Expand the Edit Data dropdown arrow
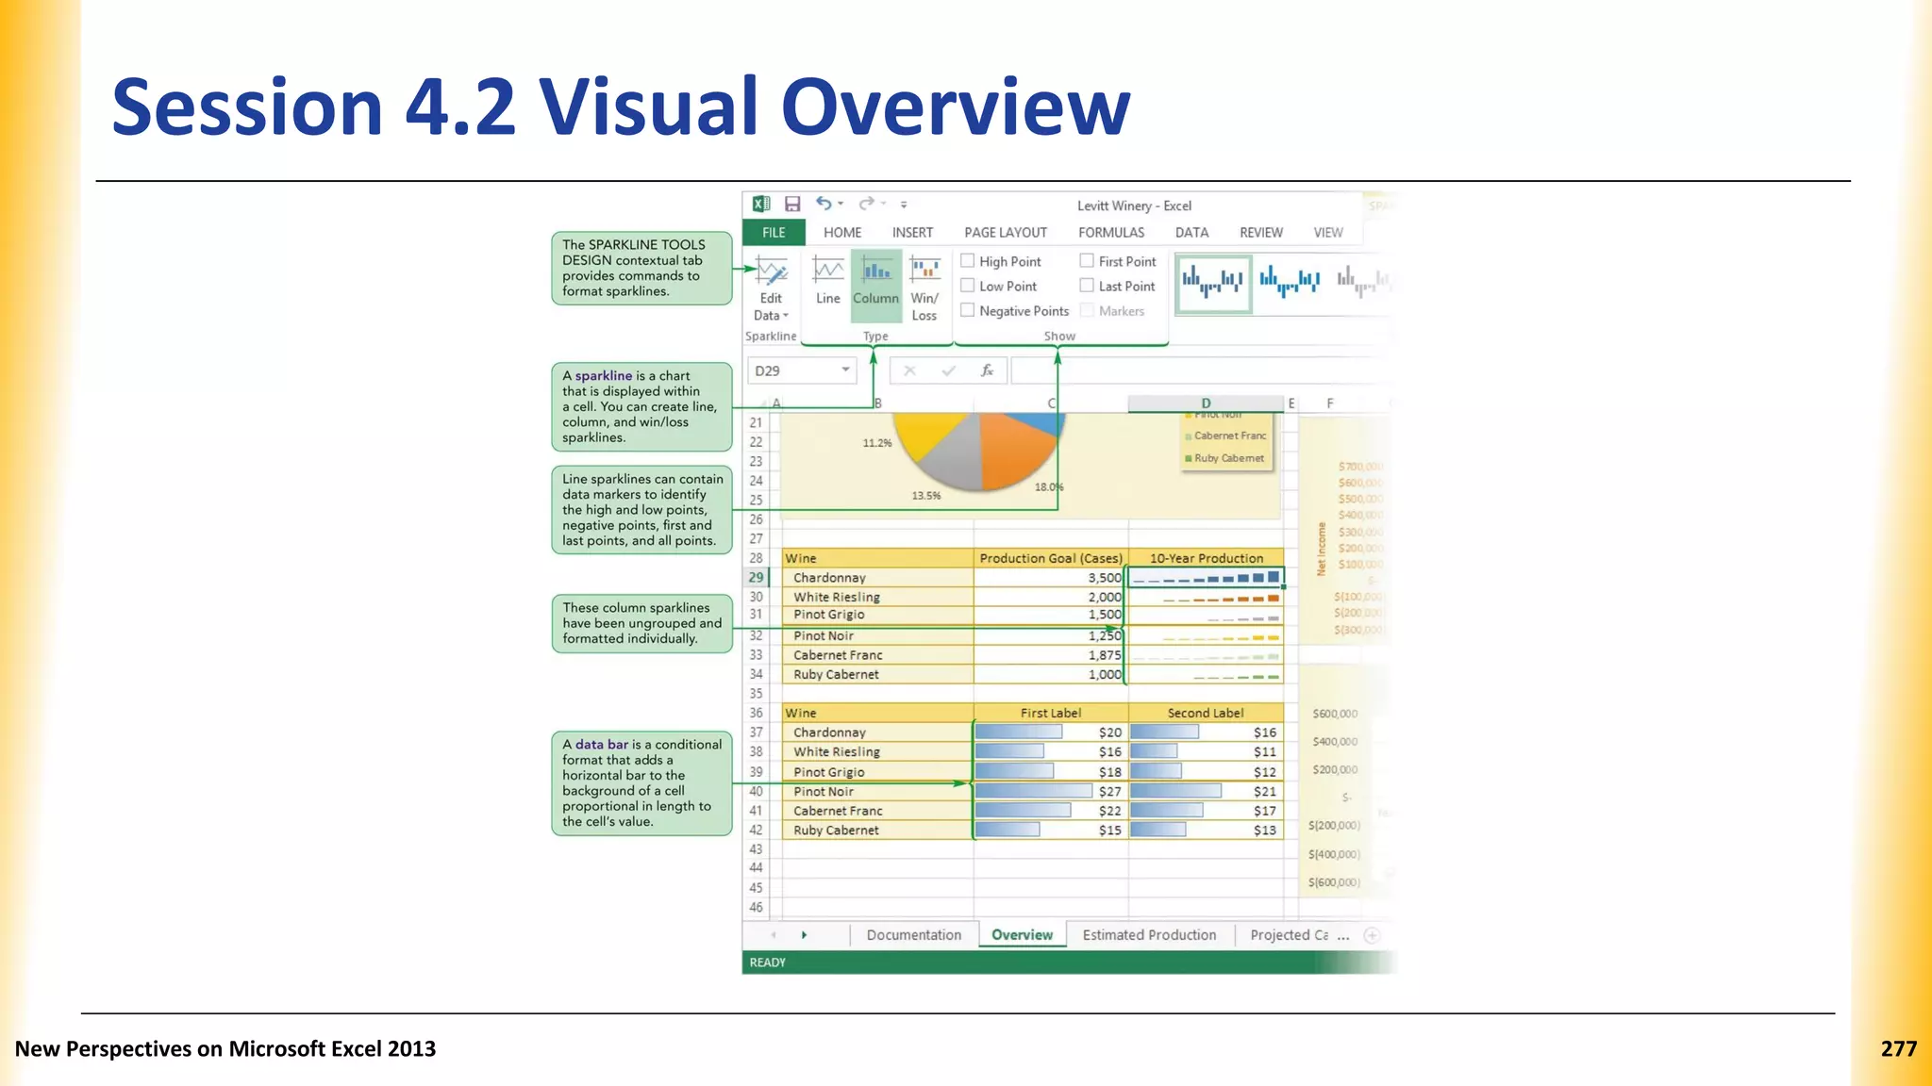The height and width of the screenshot is (1086, 1932). click(x=785, y=316)
